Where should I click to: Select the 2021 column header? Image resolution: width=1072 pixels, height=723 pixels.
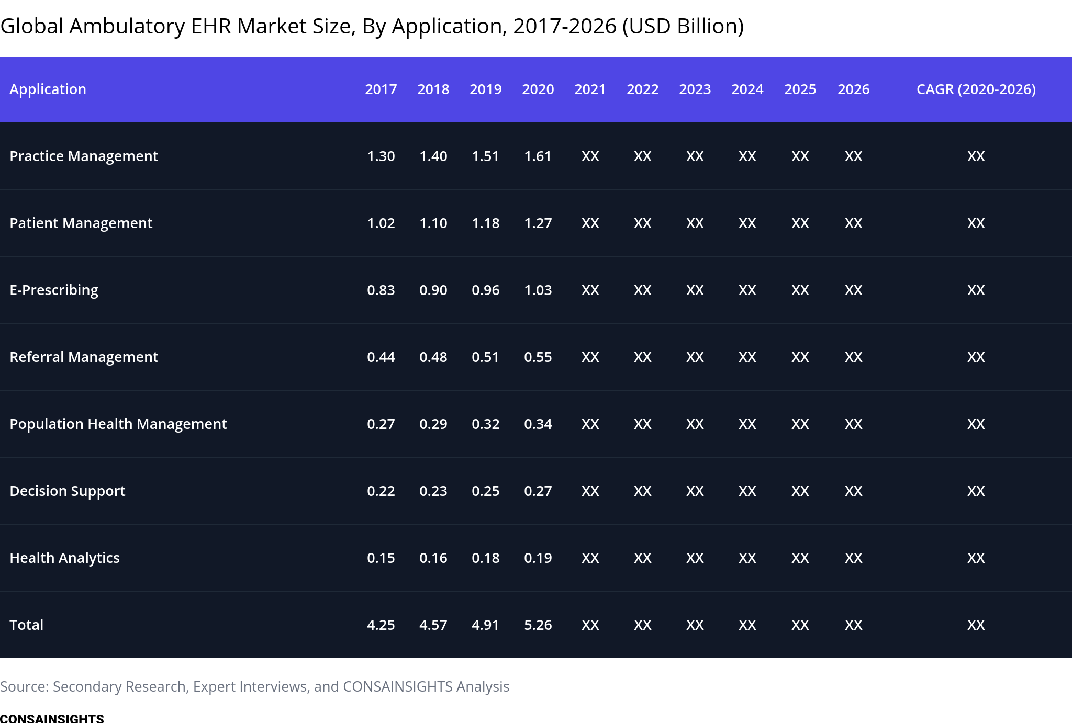point(590,89)
